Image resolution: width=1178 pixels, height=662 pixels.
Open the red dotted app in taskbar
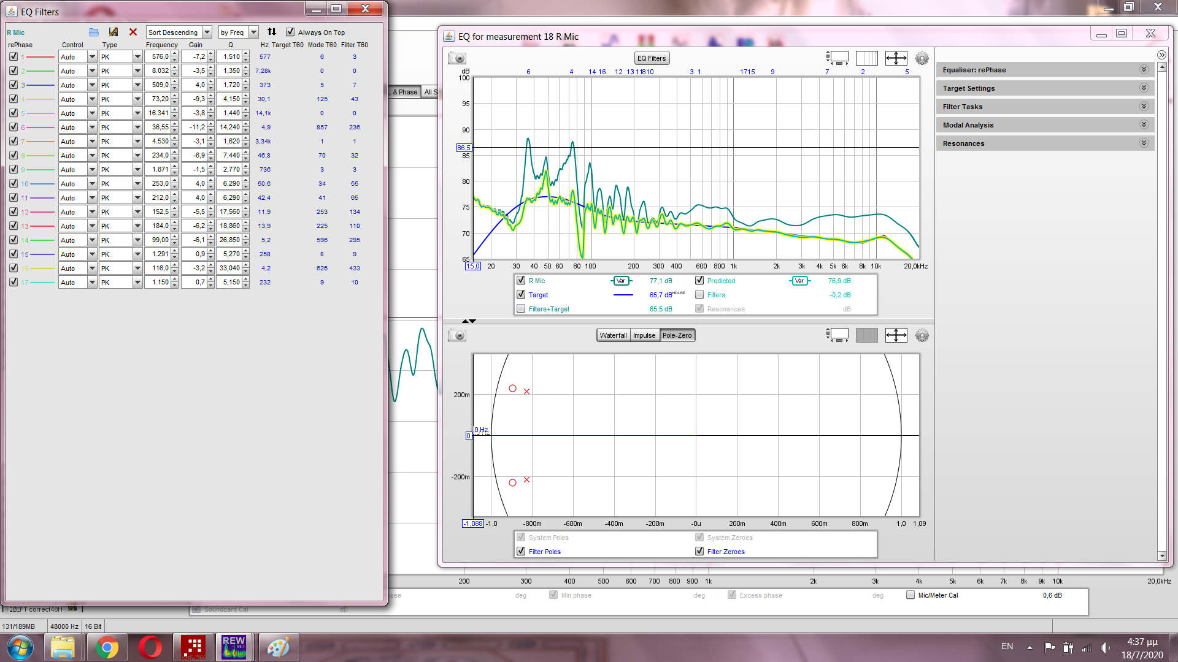[x=193, y=647]
